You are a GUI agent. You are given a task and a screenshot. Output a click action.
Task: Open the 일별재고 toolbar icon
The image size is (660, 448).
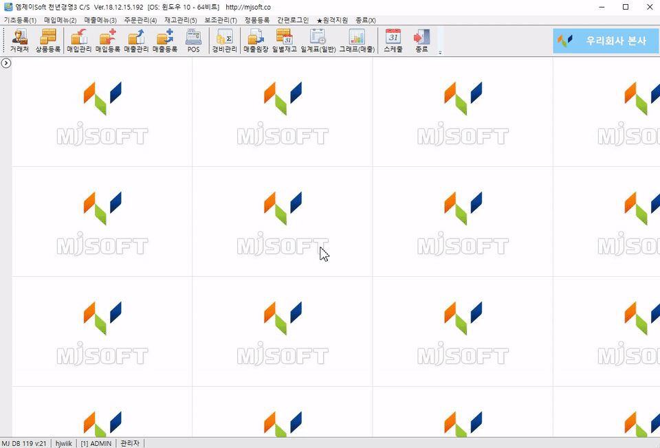(x=285, y=41)
